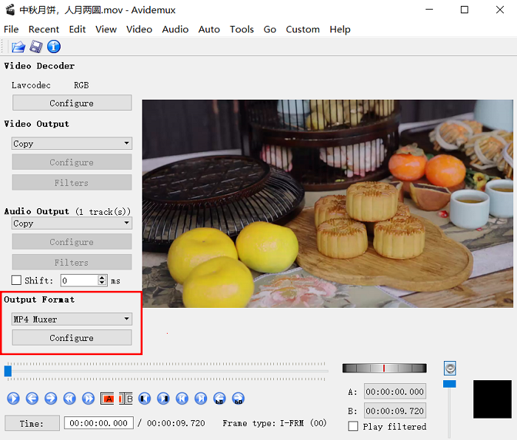Image resolution: width=517 pixels, height=440 pixels.
Task: Click the grey jog wheel control
Action: 385,368
